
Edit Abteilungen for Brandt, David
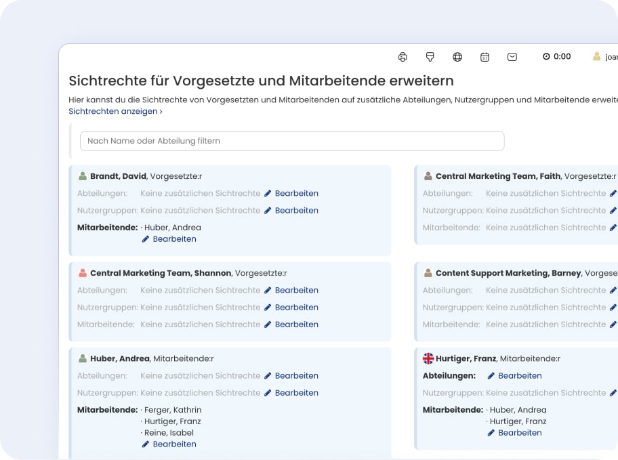click(x=291, y=193)
